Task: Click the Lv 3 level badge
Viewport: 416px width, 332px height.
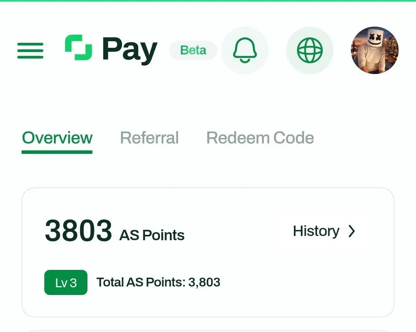Action: 66,283
